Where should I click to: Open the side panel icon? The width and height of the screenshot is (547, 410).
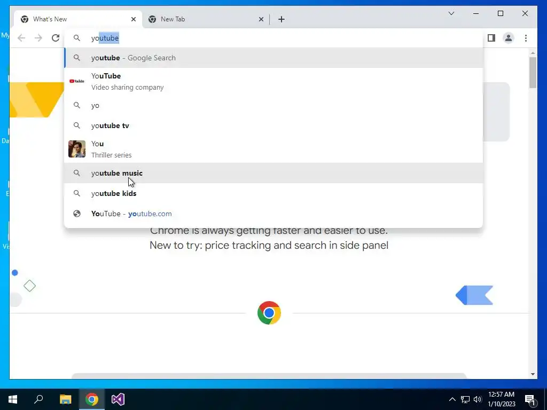[x=491, y=38]
